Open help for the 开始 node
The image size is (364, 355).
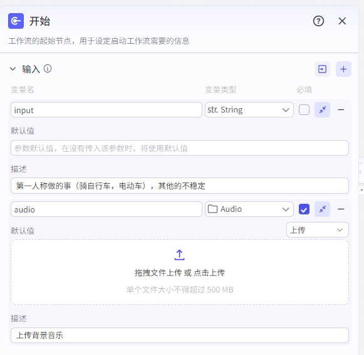pyautogui.click(x=318, y=21)
